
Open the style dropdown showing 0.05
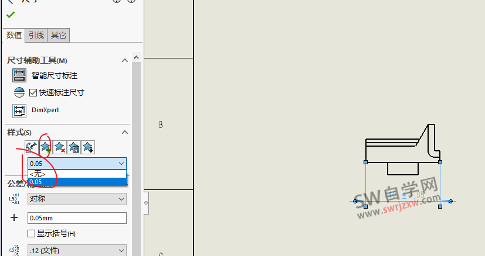77,164
